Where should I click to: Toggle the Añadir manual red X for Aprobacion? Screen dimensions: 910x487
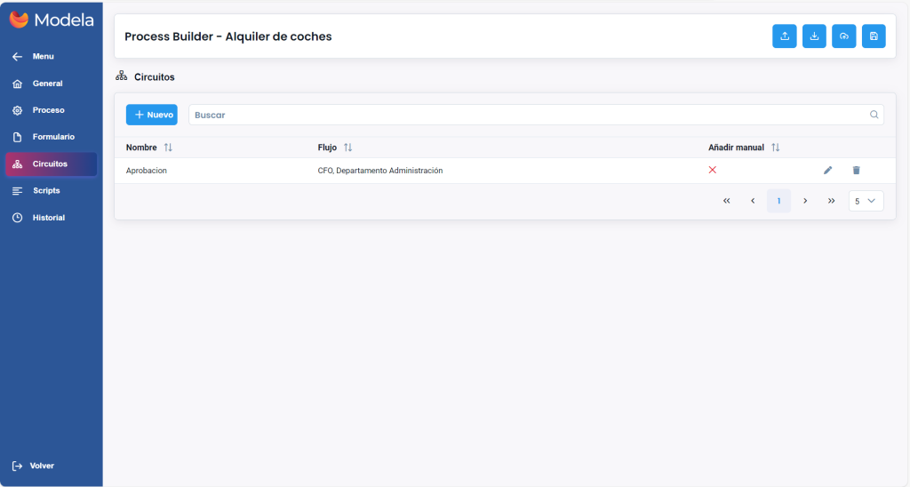click(713, 170)
